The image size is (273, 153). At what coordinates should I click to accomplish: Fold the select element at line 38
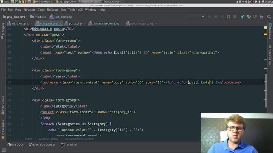tap(22, 112)
